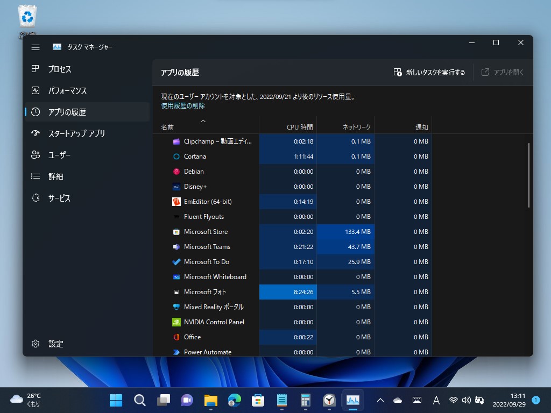Open the weather widget showing 26°C
Screen dimensions: 551x413
[x=26, y=400]
